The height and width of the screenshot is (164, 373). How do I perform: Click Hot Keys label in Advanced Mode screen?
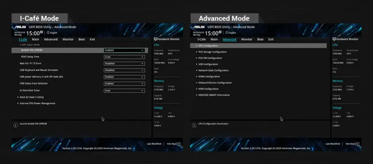[x=350, y=144]
